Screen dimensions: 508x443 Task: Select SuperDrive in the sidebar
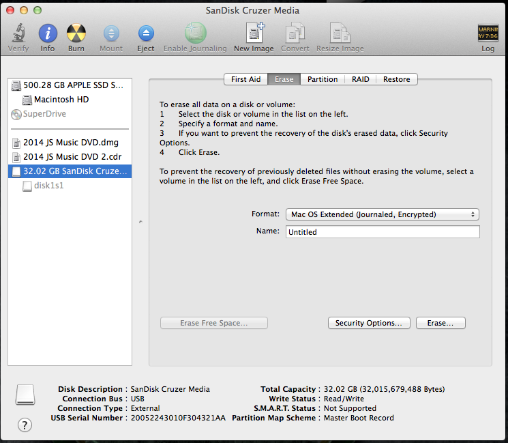[70, 114]
